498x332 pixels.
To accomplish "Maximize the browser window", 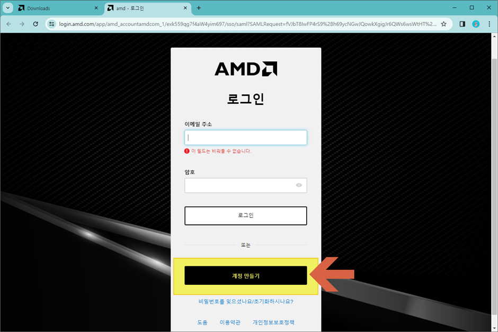I will 472,7.
